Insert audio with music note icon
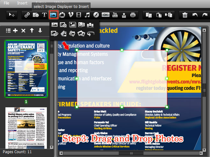 pos(87,15)
